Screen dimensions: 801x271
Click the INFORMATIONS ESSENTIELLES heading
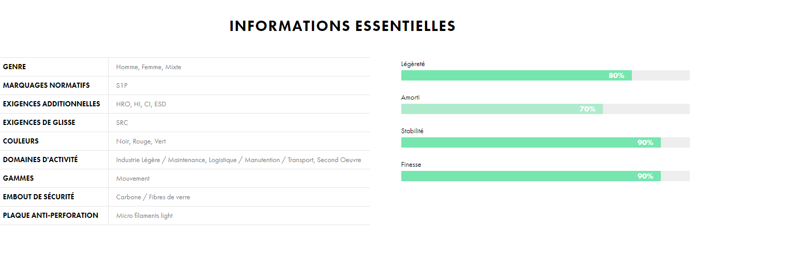pyautogui.click(x=342, y=26)
